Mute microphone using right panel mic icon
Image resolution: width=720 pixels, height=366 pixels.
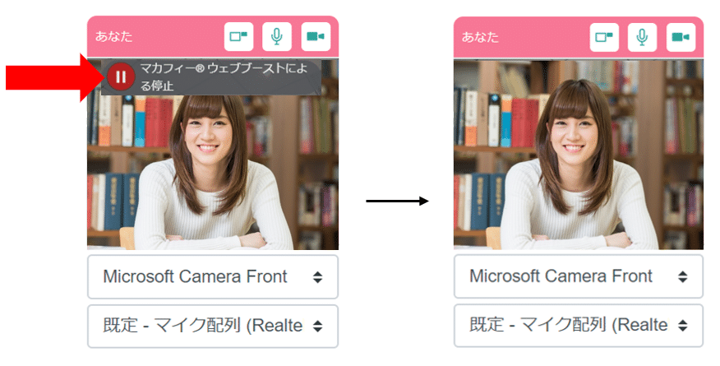(643, 37)
